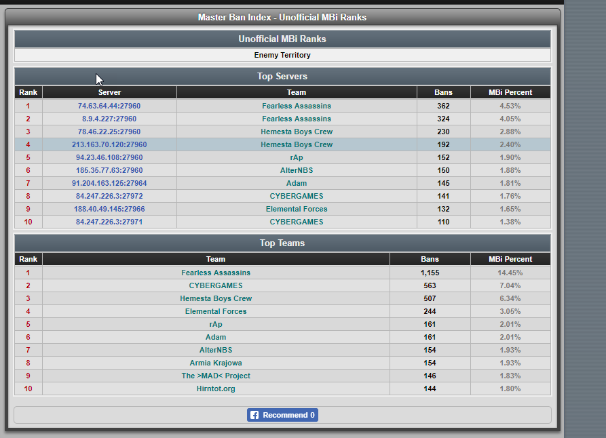
Task: Open Elemental Forces in Top Servers table
Action: 297,209
